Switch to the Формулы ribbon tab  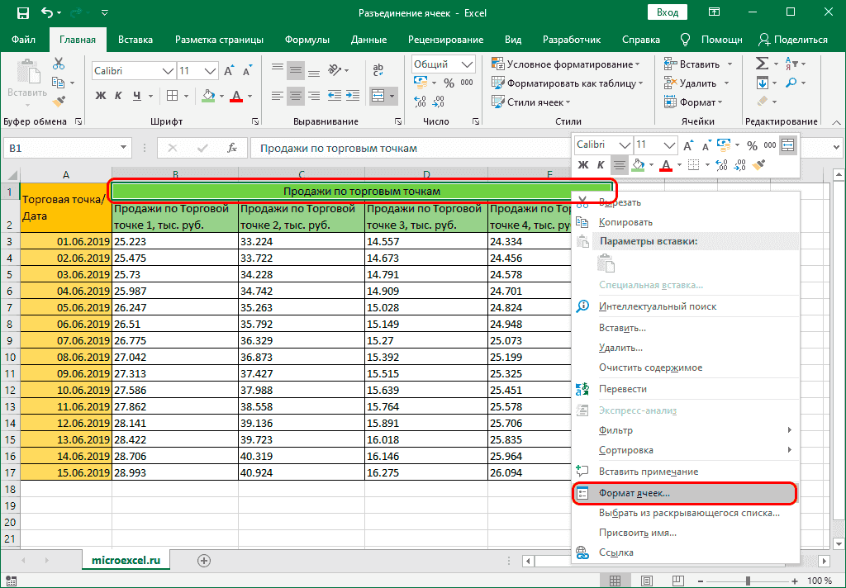(x=307, y=40)
